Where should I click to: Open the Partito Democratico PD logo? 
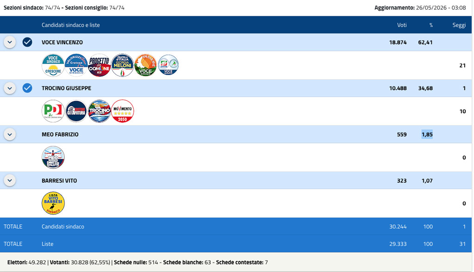pos(53,111)
